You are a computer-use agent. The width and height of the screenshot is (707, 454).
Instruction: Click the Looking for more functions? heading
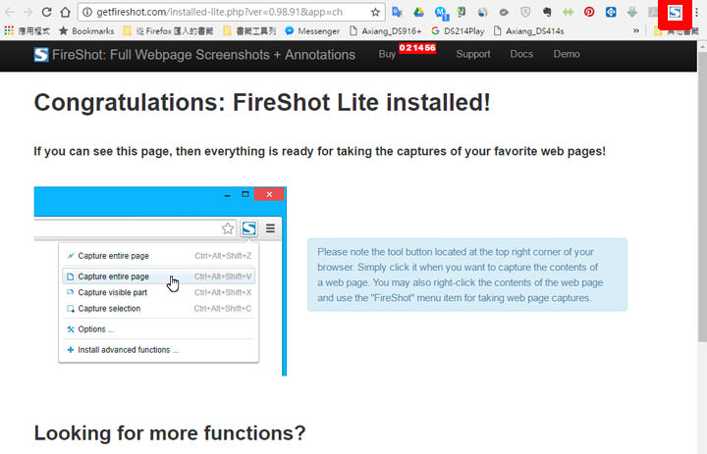tap(170, 433)
